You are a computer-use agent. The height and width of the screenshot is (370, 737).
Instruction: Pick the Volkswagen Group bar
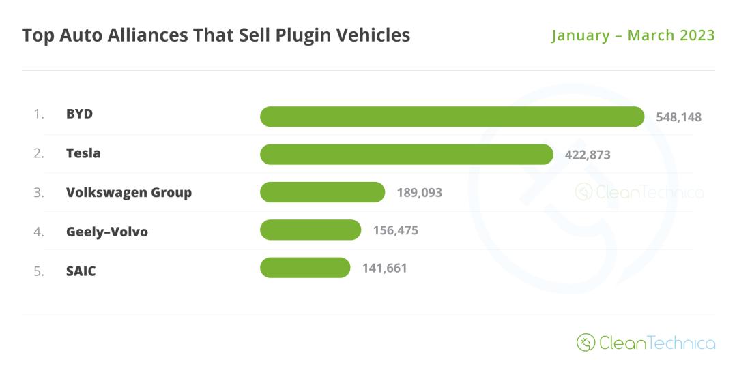tap(322, 192)
